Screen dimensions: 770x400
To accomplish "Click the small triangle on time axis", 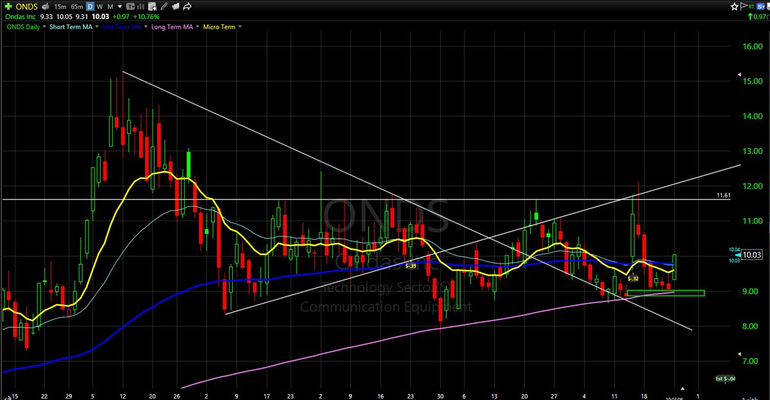I will pyautogui.click(x=683, y=387).
